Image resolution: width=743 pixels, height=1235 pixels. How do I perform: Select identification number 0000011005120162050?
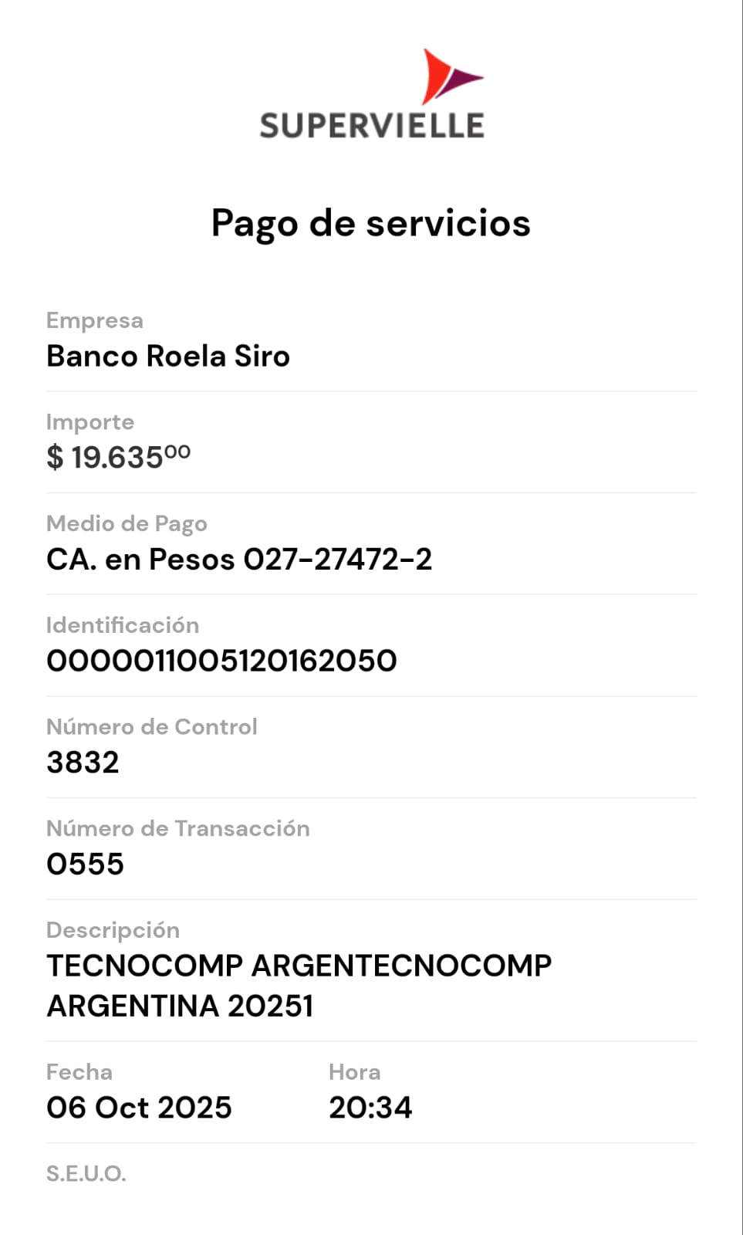click(221, 661)
